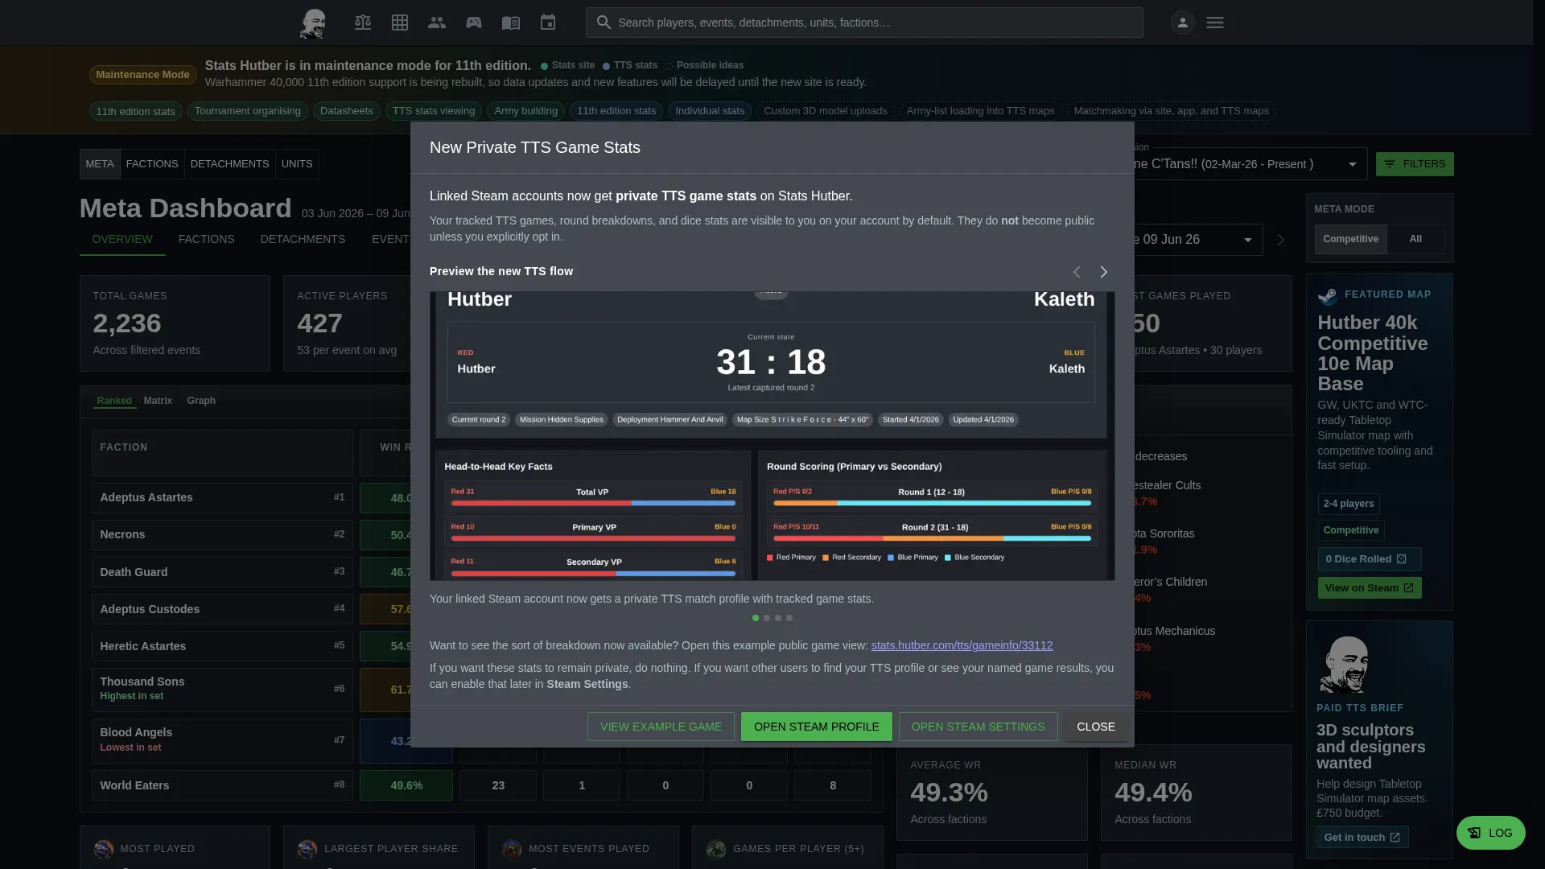Click the Hutber portrait in Paid TTS Brief
Image resolution: width=1545 pixels, height=869 pixels.
pos(1344,665)
